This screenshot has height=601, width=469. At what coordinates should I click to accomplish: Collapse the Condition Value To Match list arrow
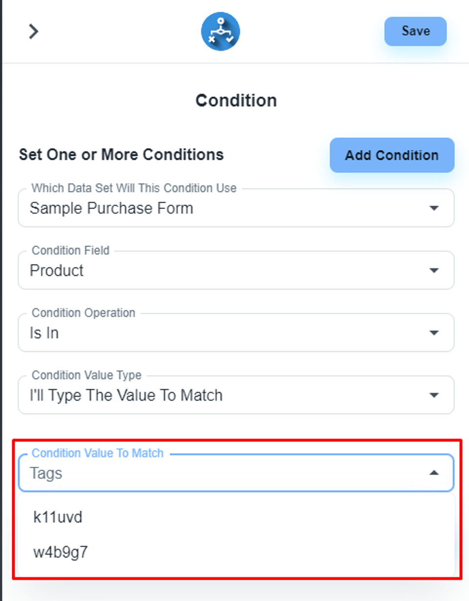pos(433,473)
